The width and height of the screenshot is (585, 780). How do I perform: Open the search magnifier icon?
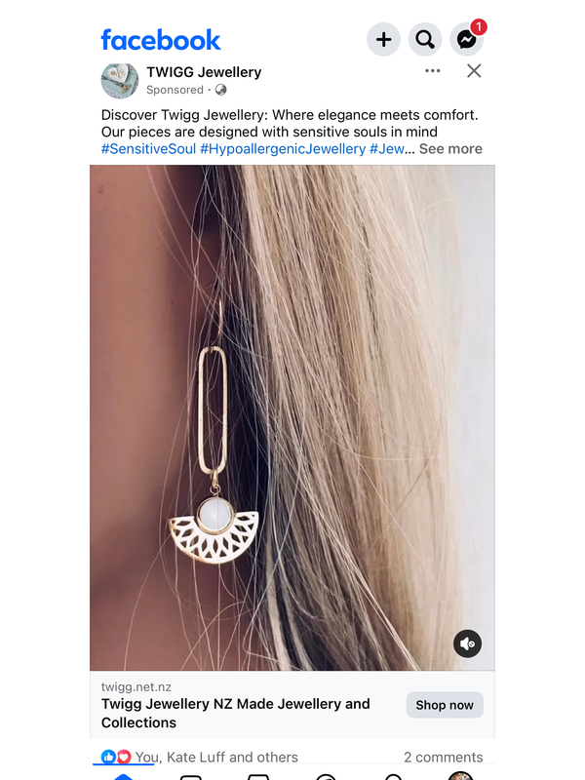pyautogui.click(x=425, y=39)
